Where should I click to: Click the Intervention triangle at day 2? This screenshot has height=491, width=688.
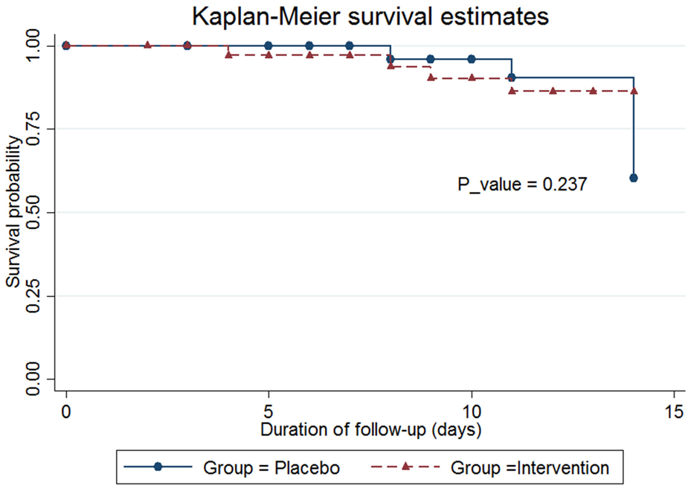[x=147, y=45]
